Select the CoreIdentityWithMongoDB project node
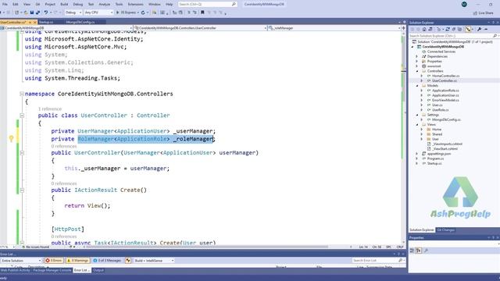The image size is (500, 281). pyautogui.click(x=443, y=47)
